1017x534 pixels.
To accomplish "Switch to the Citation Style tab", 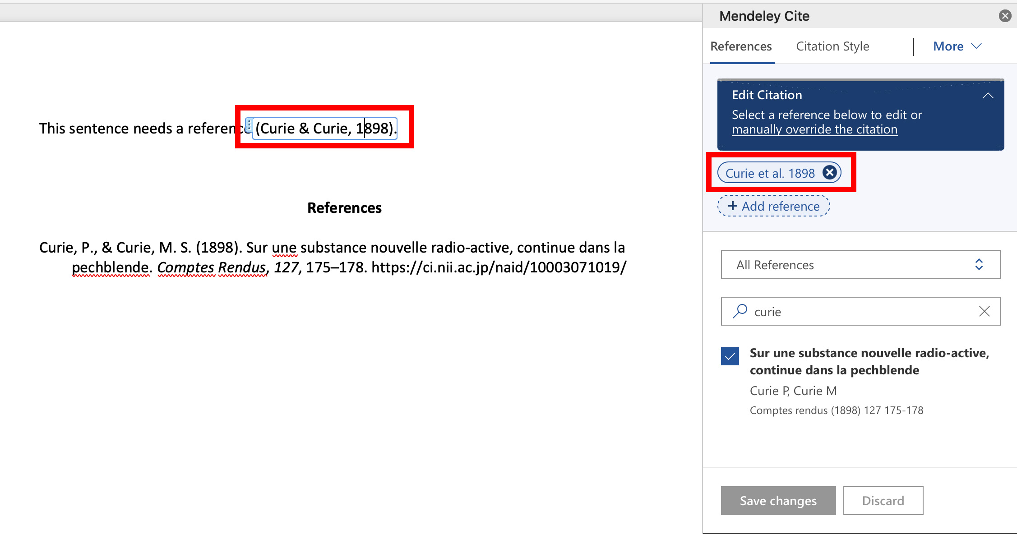I will click(832, 46).
